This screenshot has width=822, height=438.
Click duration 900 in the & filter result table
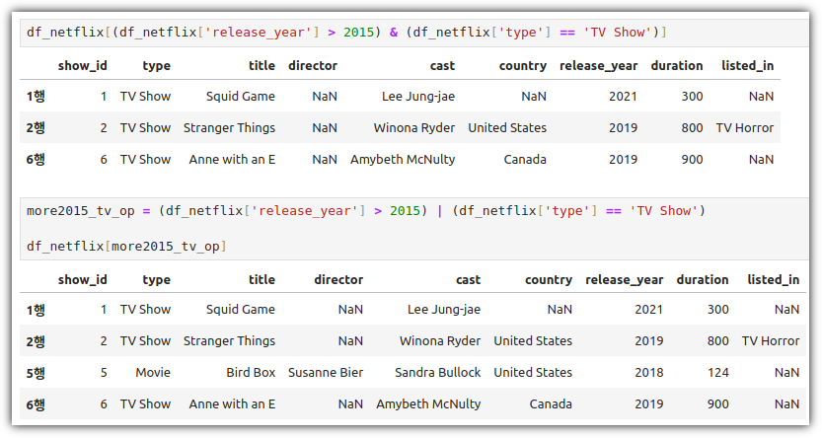[x=692, y=159]
